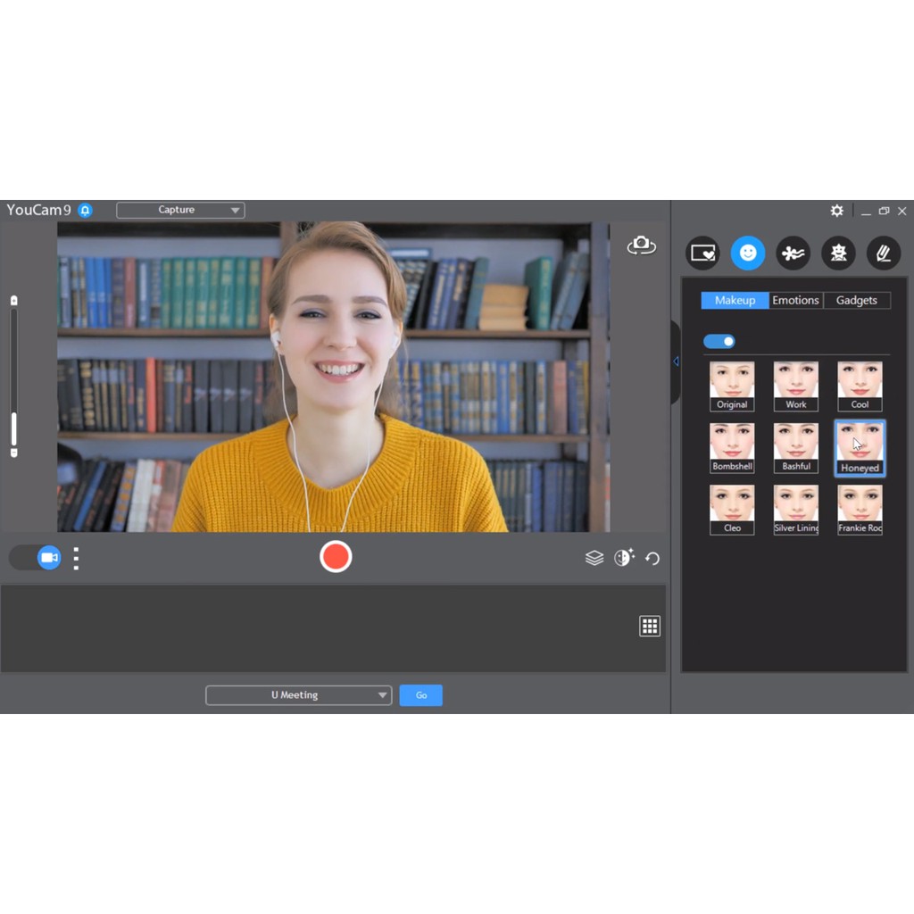Viewport: 914px width, 914px height.
Task: Open the U Meeting app selector dropdown
Action: click(298, 694)
